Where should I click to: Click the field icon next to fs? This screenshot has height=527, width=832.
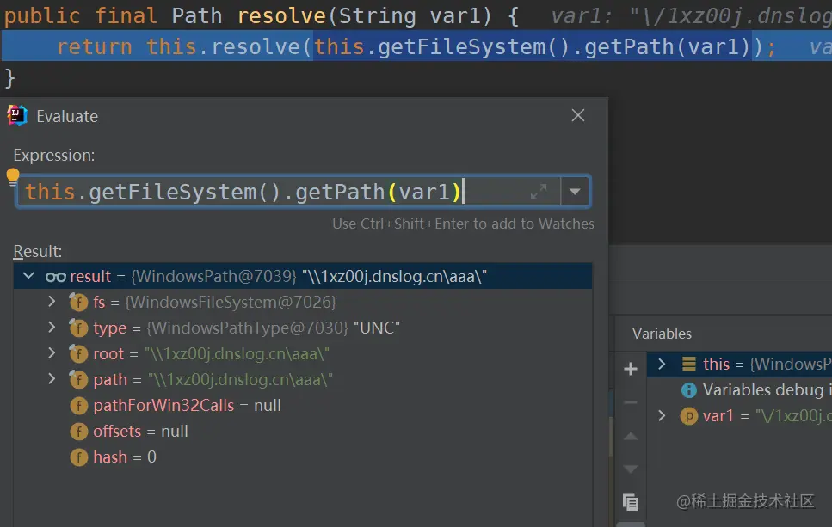point(78,303)
